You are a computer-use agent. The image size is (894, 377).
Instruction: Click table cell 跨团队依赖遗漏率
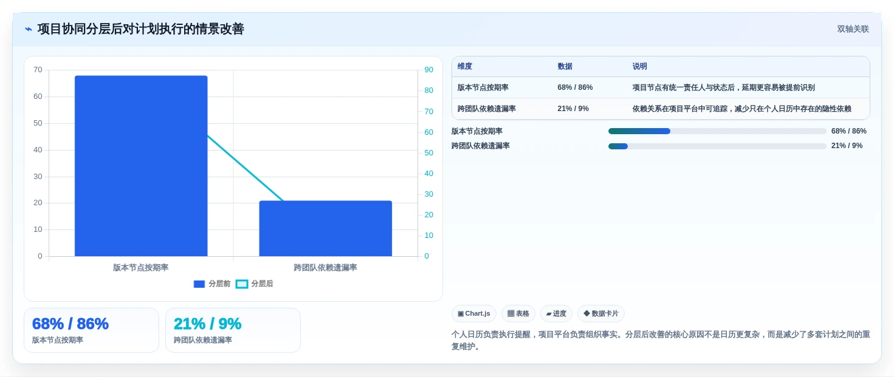(487, 109)
